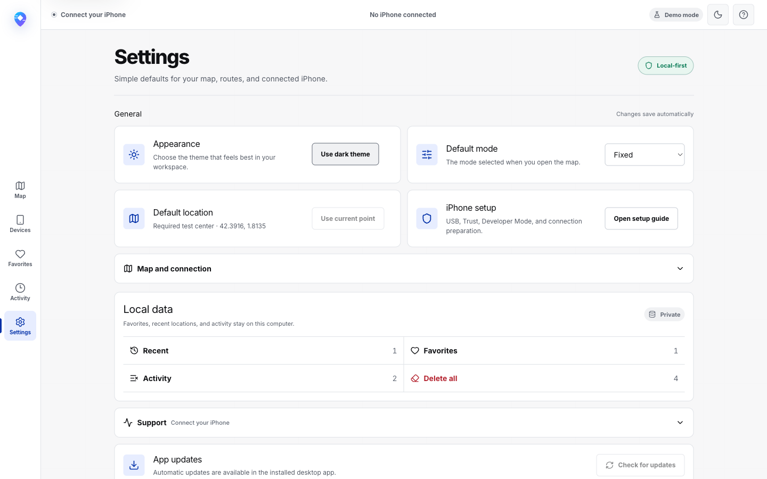Click the Default location map icon
Screen dimensions: 767x479
click(134, 219)
